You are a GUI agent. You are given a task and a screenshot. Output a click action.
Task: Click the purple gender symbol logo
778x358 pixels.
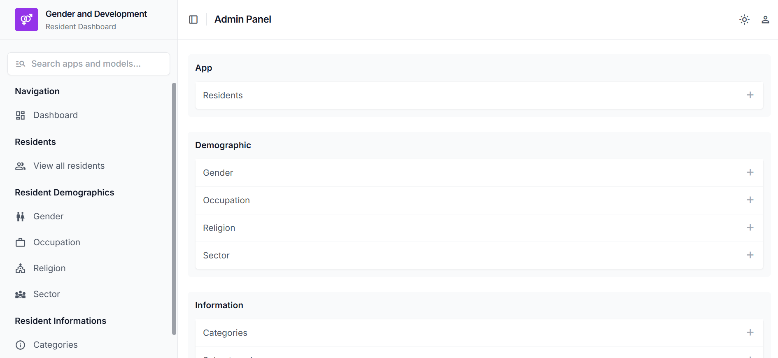click(26, 20)
